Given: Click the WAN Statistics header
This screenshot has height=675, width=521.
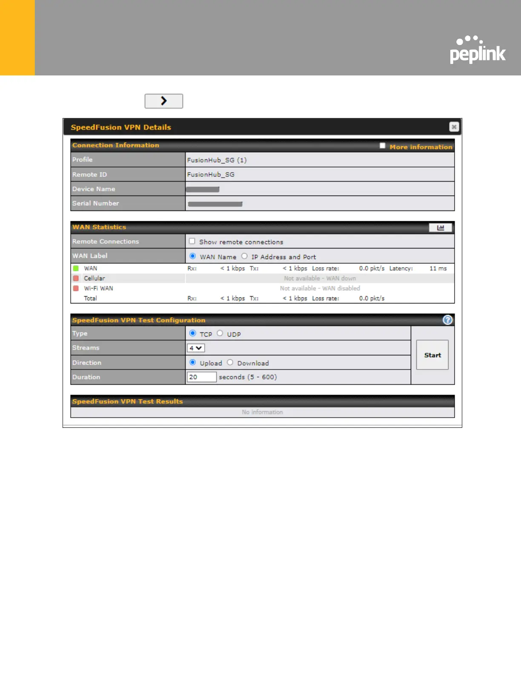Looking at the screenshot, I should click(99, 227).
